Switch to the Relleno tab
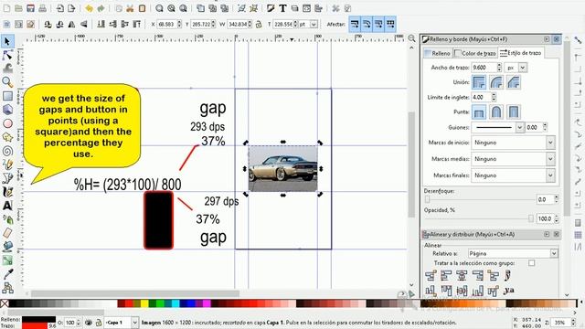This screenshot has height=329, width=585. (x=438, y=53)
